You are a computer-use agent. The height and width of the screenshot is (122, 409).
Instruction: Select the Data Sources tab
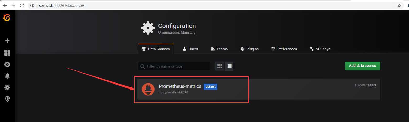pyautogui.click(x=156, y=49)
